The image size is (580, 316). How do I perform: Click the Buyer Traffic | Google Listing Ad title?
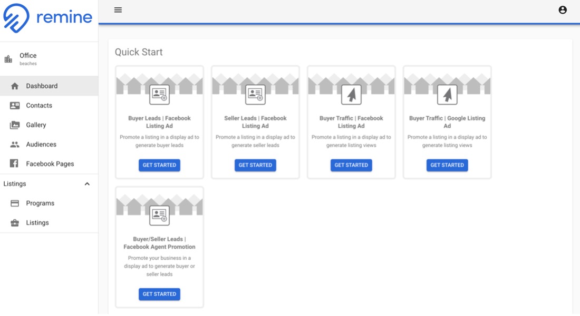point(447,122)
